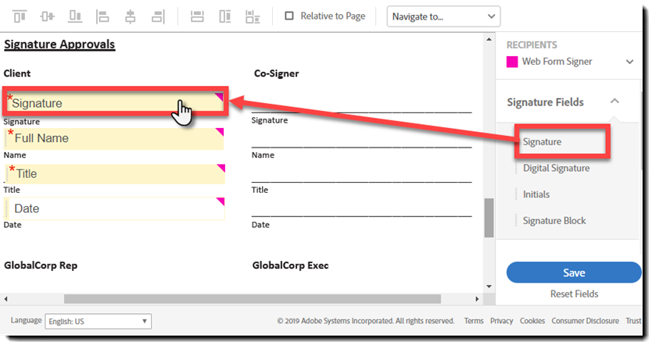Image resolution: width=649 pixels, height=342 pixels.
Task: Open the Navigate to dropdown
Action: 443,16
